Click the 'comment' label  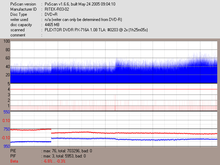pyautogui.click(x=18, y=35)
